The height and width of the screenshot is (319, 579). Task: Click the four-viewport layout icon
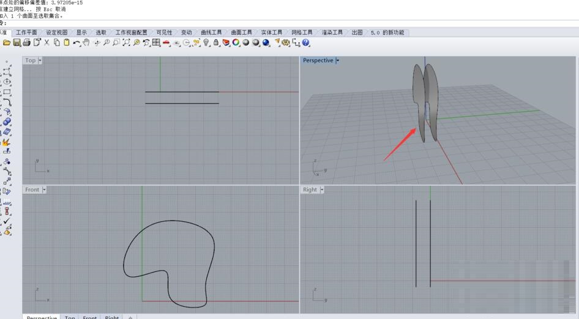(x=156, y=43)
